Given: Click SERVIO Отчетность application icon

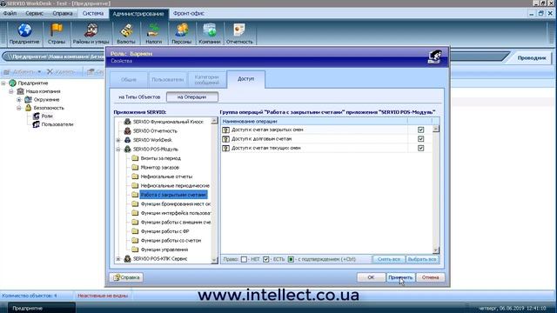Looking at the screenshot, I should point(128,131).
